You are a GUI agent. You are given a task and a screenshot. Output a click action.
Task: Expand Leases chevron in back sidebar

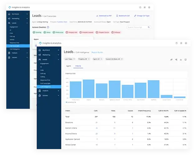(x=27, y=57)
